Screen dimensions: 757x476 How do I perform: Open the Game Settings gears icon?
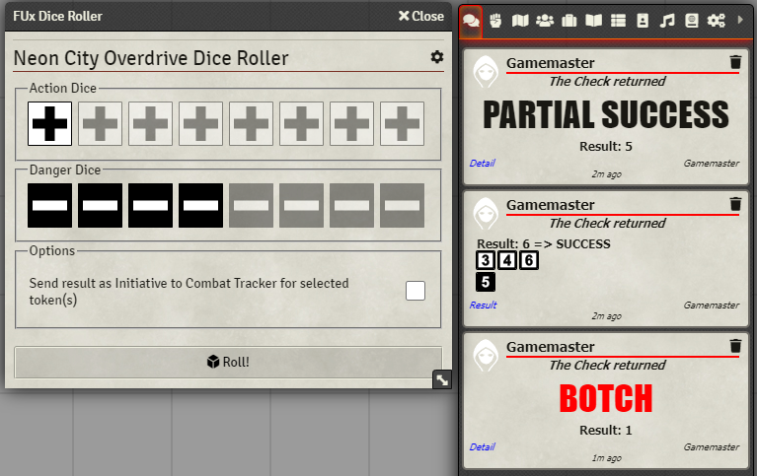(x=716, y=21)
